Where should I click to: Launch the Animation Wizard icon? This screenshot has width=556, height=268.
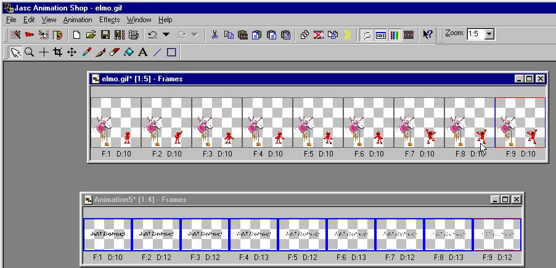point(15,35)
